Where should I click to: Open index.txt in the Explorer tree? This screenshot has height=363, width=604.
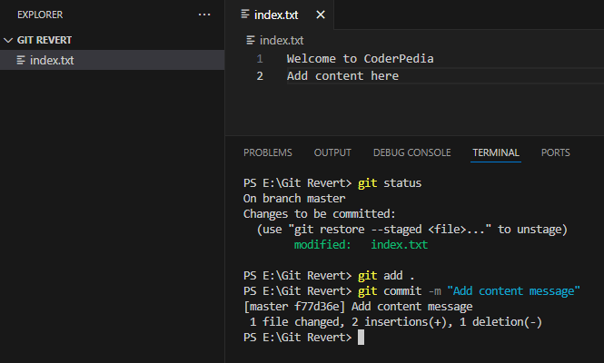[52, 61]
